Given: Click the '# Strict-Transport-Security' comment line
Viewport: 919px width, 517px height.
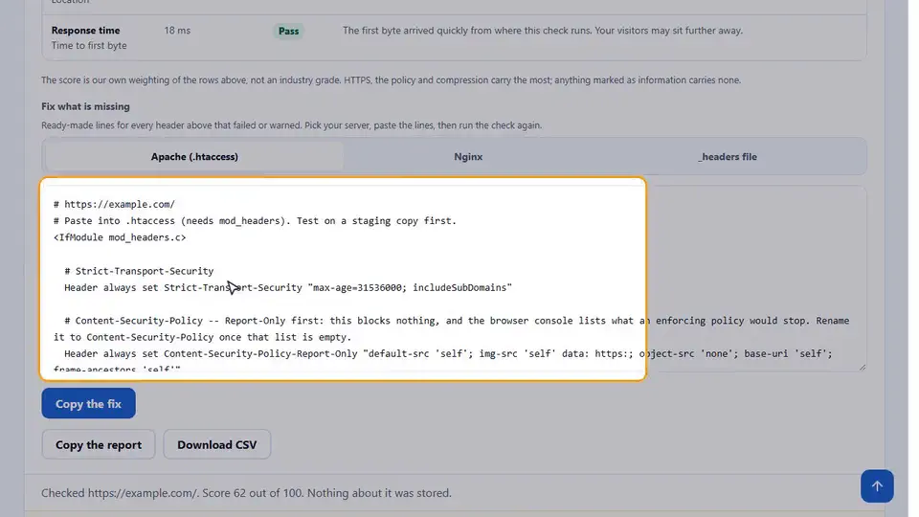Looking at the screenshot, I should (x=139, y=271).
